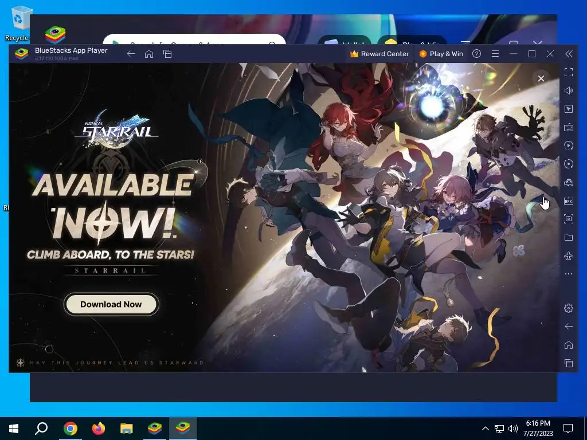Open the BlueStacks help icon
The width and height of the screenshot is (587, 440).
pos(476,54)
